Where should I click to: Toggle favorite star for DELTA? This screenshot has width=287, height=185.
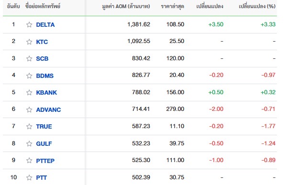pos(29,24)
